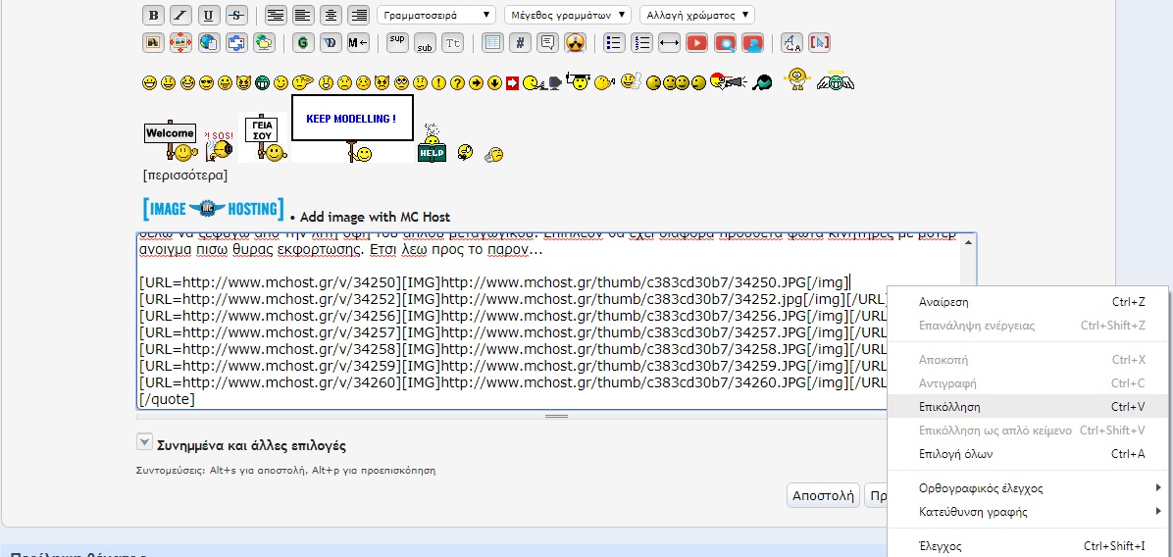Insert hyperlink using the globe icon
The image size is (1173, 557).
tap(209, 42)
